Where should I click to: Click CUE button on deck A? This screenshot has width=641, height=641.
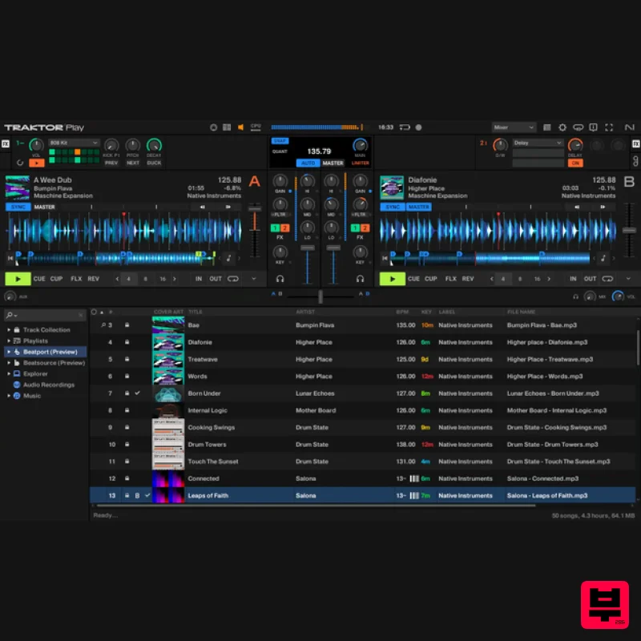pos(39,279)
